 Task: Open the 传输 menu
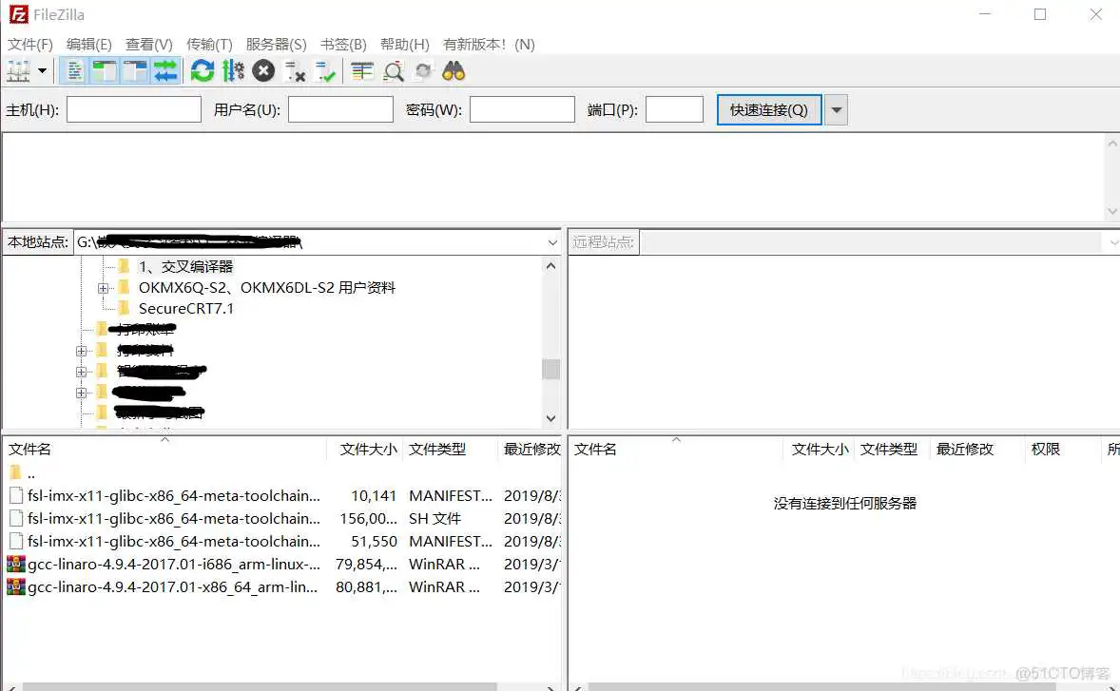pyautogui.click(x=209, y=44)
